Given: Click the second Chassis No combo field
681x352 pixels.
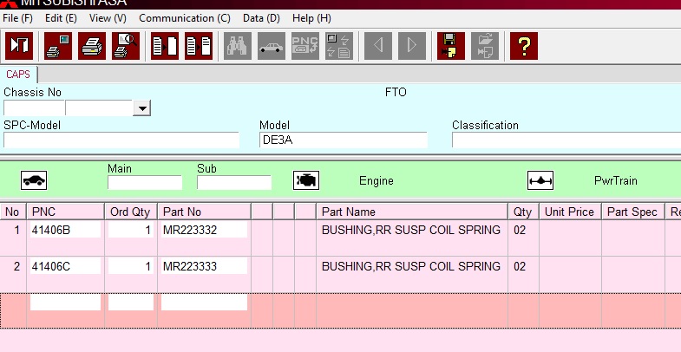Looking at the screenshot, I should (99, 108).
